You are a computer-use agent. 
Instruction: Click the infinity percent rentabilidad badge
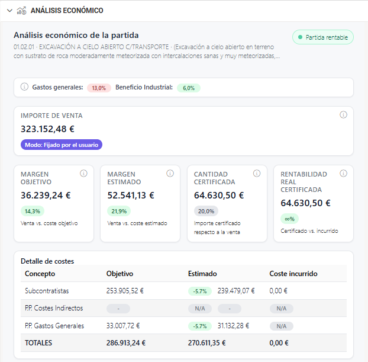(x=290, y=219)
